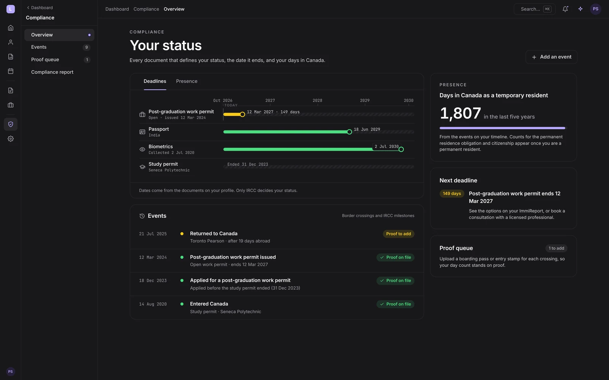This screenshot has height=380, width=609.
Task: Click the Passport row label
Action: pyautogui.click(x=159, y=129)
